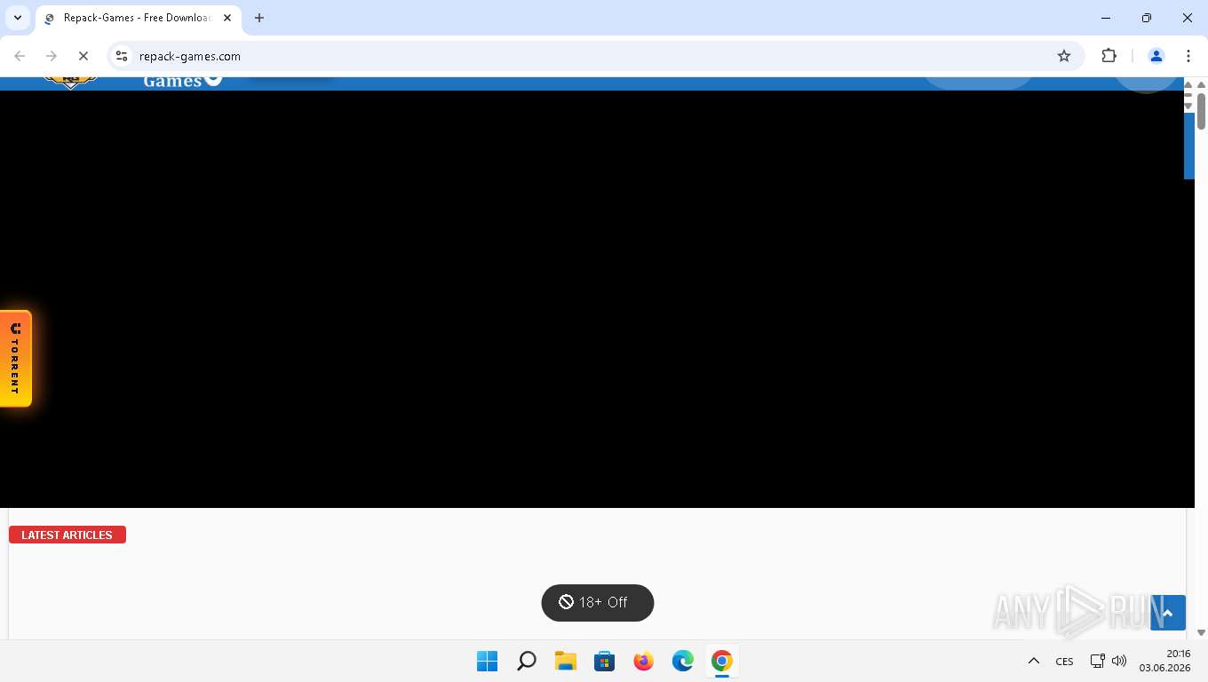This screenshot has width=1208, height=682.
Task: Open the volume tray icon
Action: click(x=1119, y=662)
